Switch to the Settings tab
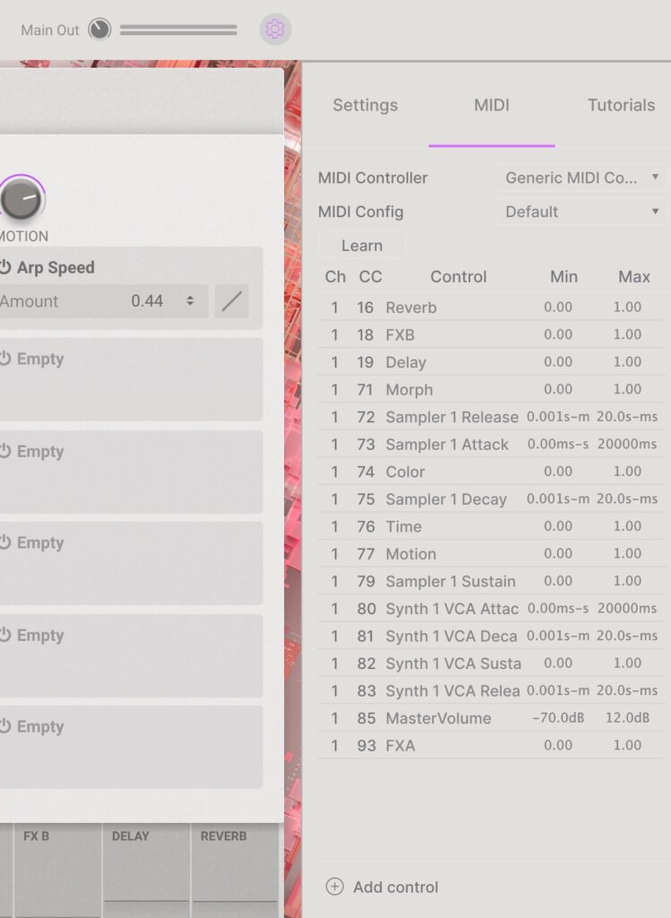 tap(365, 105)
